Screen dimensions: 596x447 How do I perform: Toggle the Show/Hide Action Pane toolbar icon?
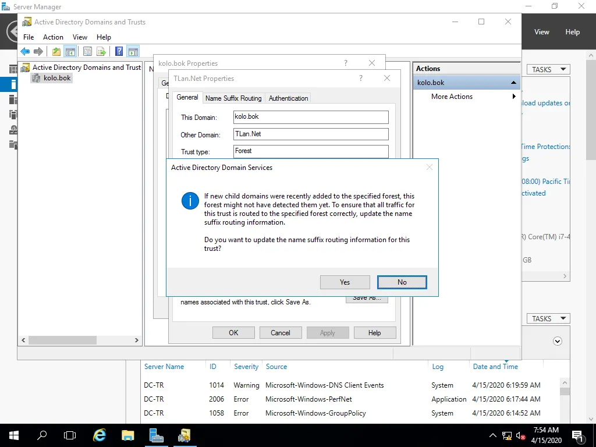[x=133, y=51]
